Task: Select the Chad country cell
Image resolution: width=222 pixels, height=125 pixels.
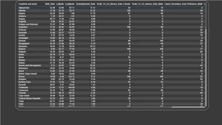Action: point(21,101)
